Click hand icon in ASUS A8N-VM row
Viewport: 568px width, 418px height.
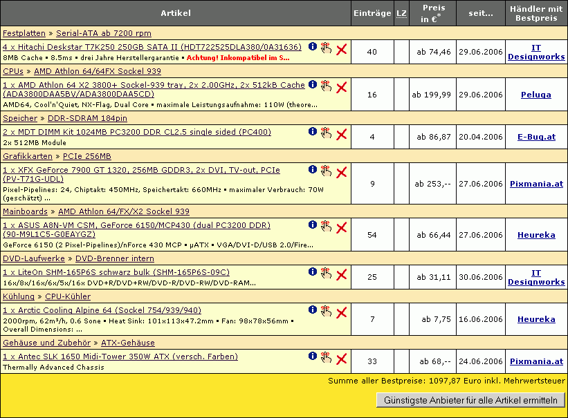[x=326, y=227]
